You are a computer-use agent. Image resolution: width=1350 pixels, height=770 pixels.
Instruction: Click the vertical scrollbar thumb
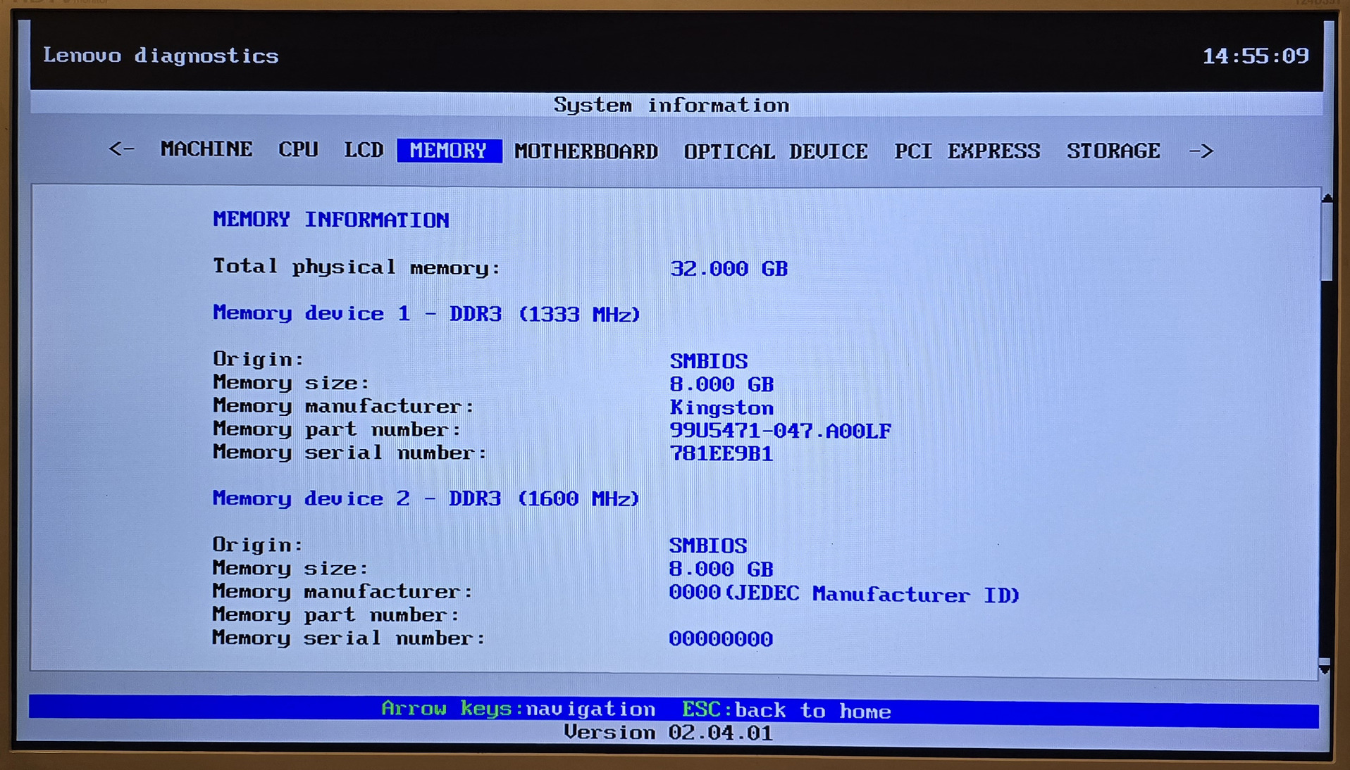click(x=1327, y=243)
